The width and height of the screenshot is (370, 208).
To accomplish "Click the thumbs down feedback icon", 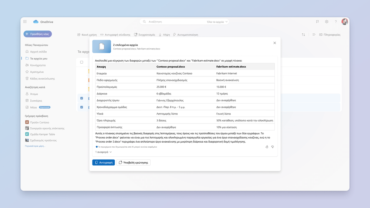I will point(273,147).
